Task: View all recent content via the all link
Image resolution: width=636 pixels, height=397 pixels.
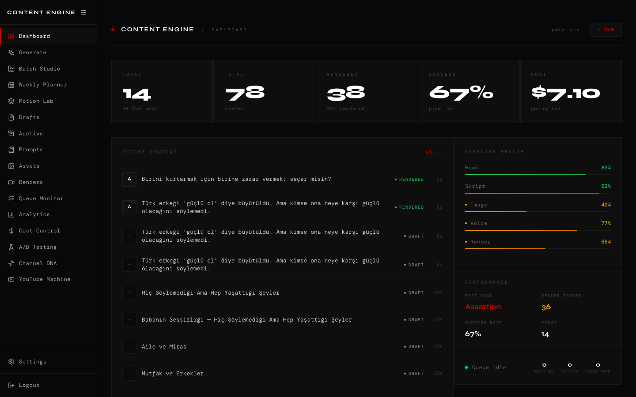Action: (x=434, y=152)
